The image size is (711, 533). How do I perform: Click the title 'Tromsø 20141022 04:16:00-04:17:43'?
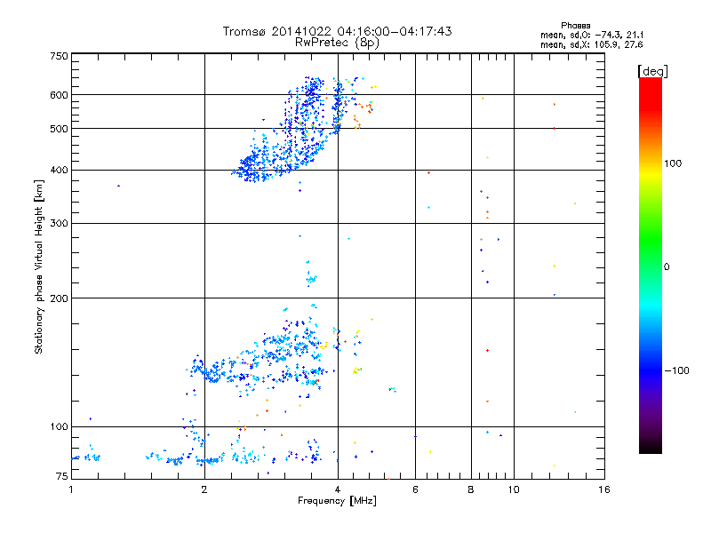337,31
